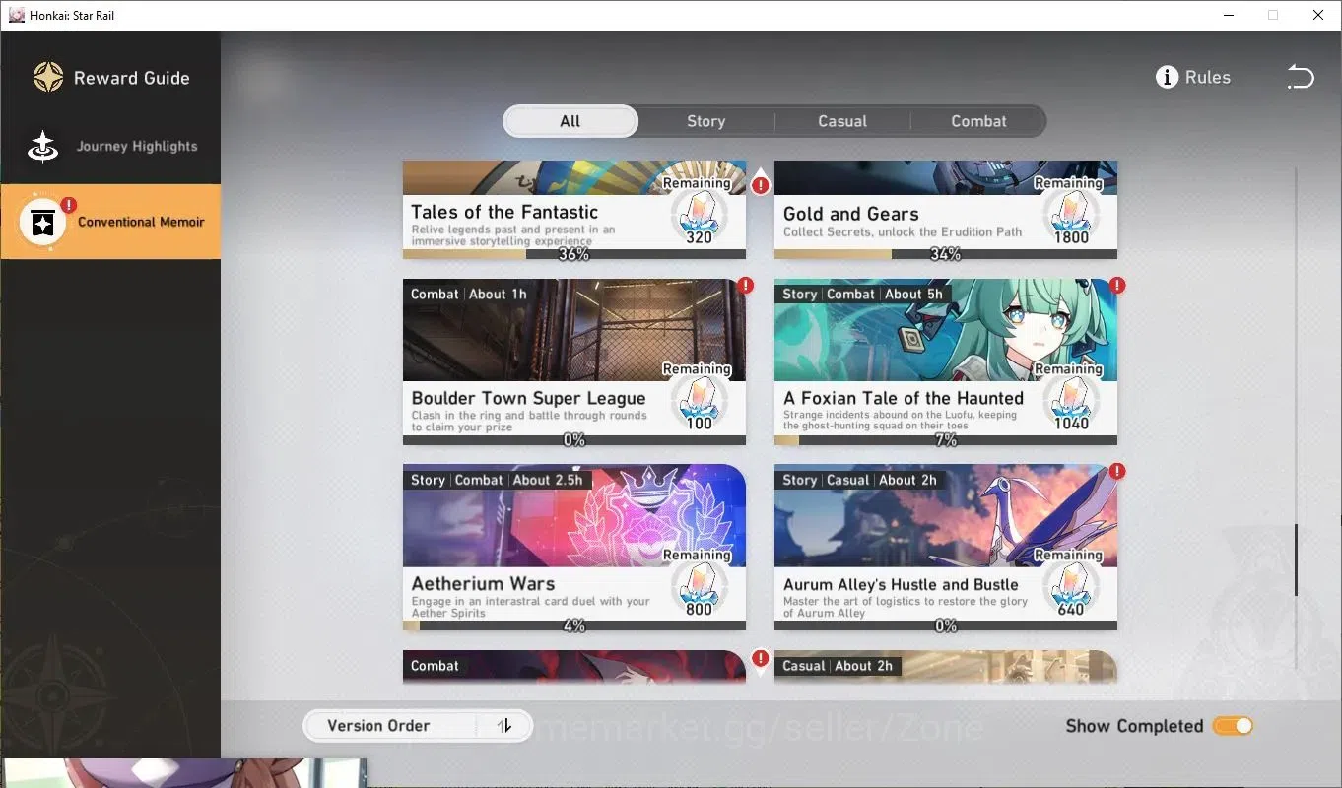Click the 34% progress bar

946,254
